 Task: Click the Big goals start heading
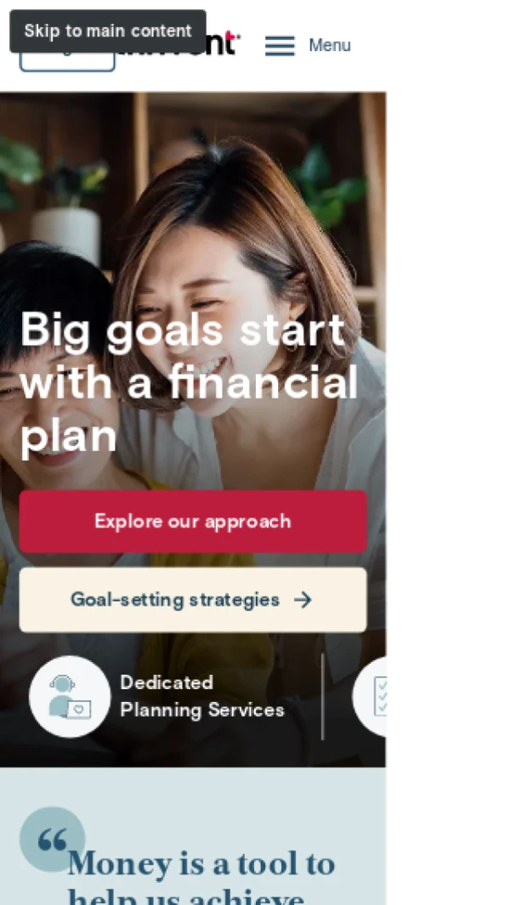[x=190, y=383]
